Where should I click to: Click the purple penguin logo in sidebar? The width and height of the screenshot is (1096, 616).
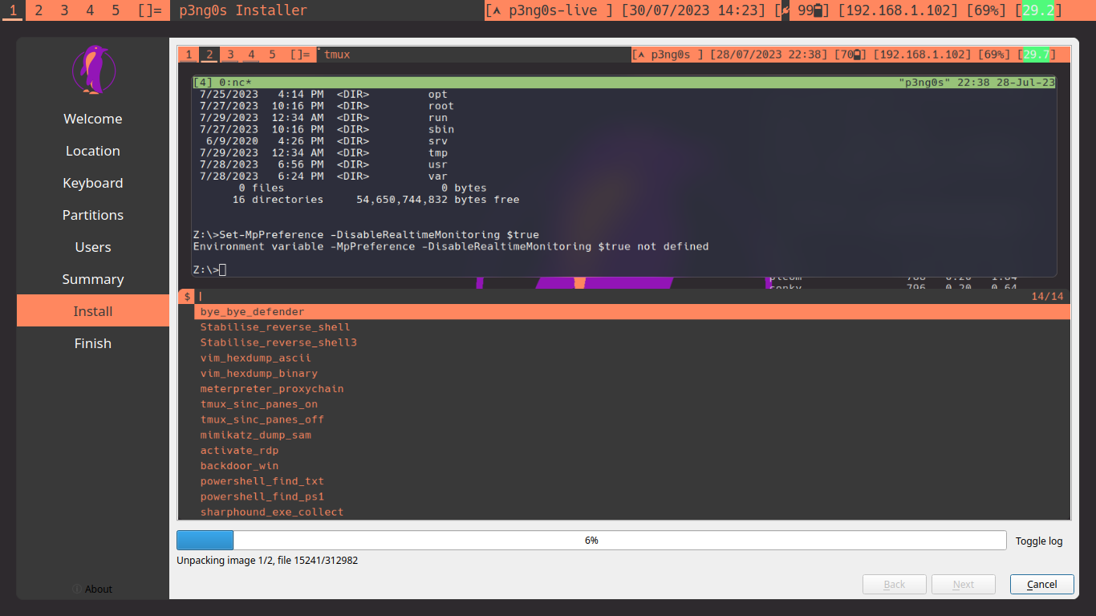(x=94, y=71)
